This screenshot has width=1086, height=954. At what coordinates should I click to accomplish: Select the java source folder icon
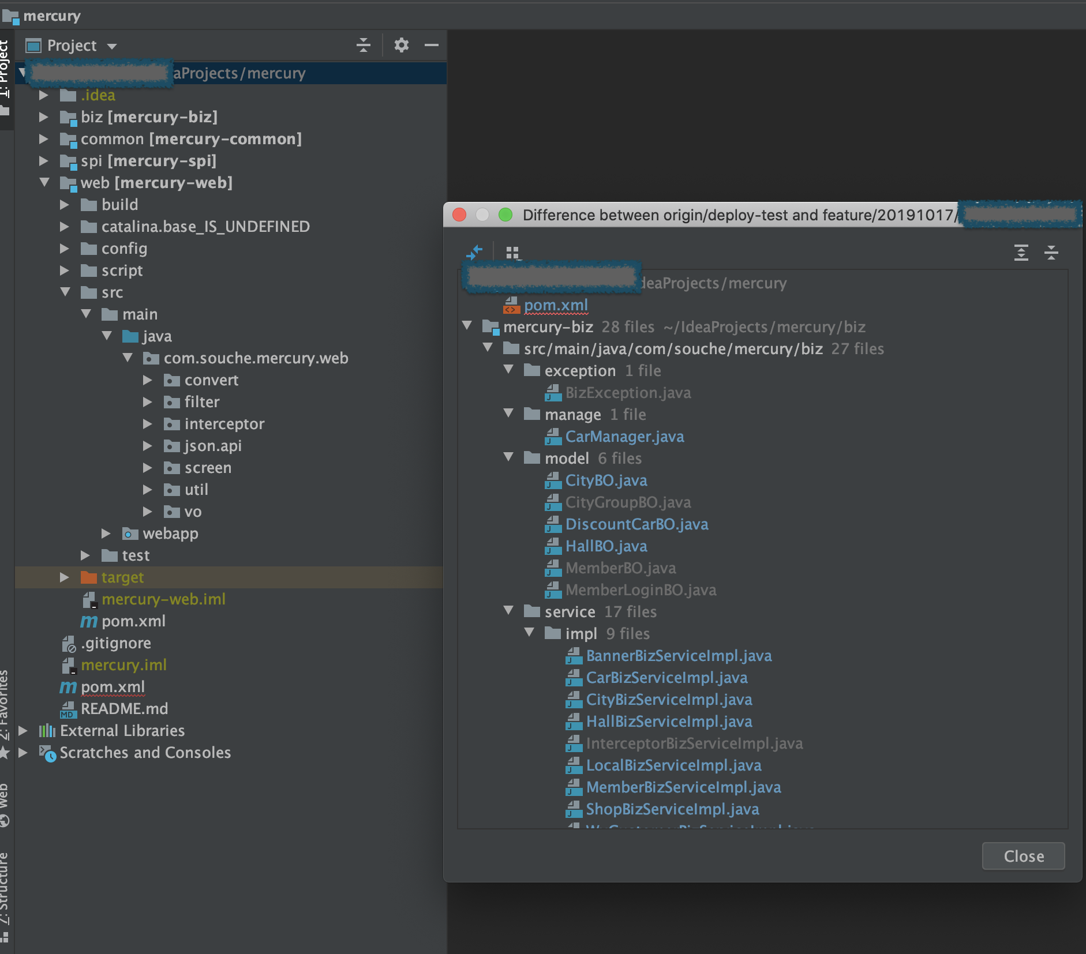coord(130,336)
